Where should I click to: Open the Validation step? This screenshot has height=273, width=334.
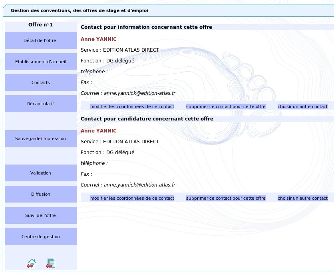[40, 173]
